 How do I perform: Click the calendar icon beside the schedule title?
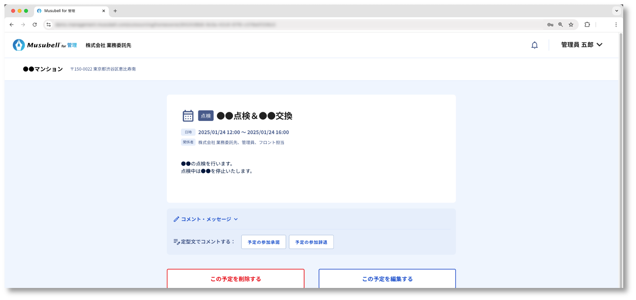(188, 116)
